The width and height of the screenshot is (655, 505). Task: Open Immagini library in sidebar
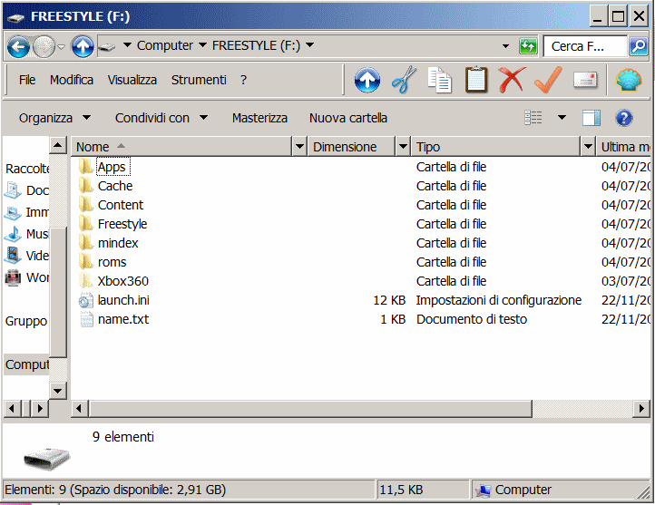(26, 212)
